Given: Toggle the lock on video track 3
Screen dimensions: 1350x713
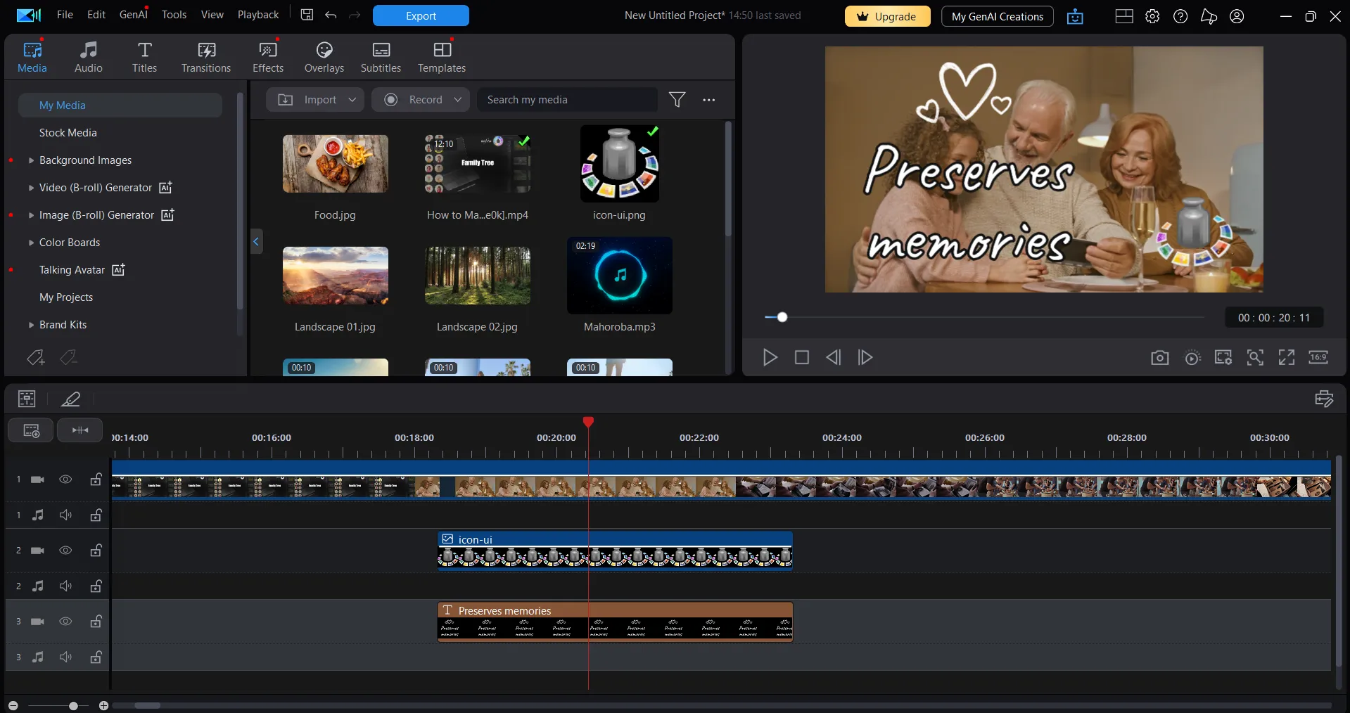Looking at the screenshot, I should pyautogui.click(x=96, y=622).
